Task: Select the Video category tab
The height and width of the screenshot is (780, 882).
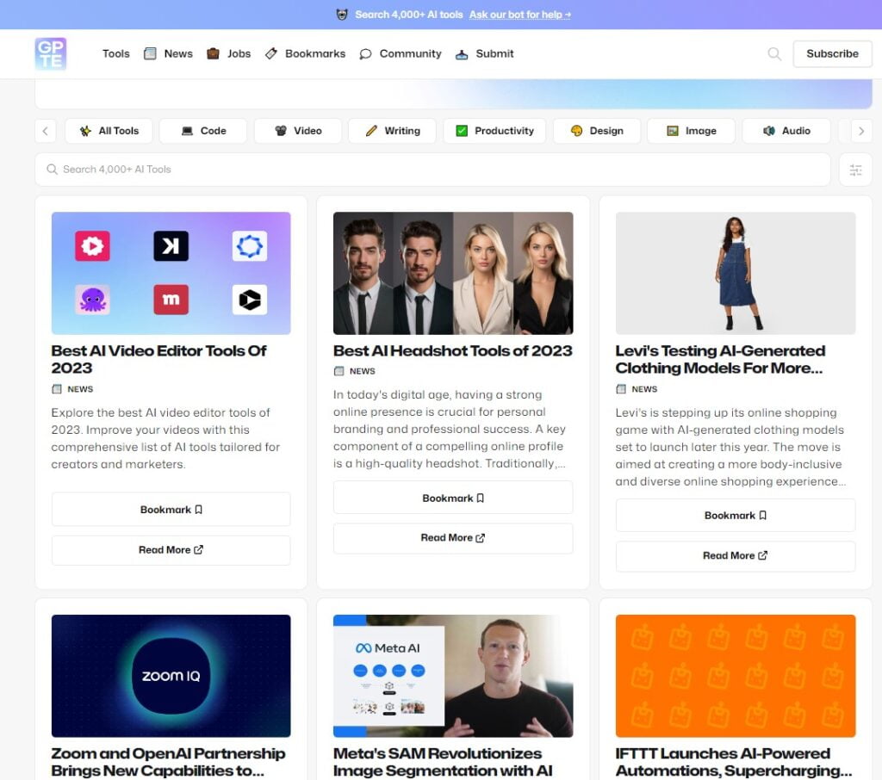Action: [298, 131]
